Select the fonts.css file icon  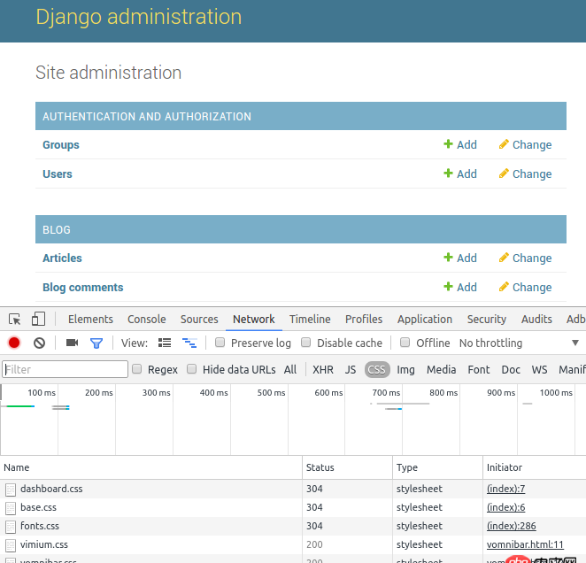[11, 527]
